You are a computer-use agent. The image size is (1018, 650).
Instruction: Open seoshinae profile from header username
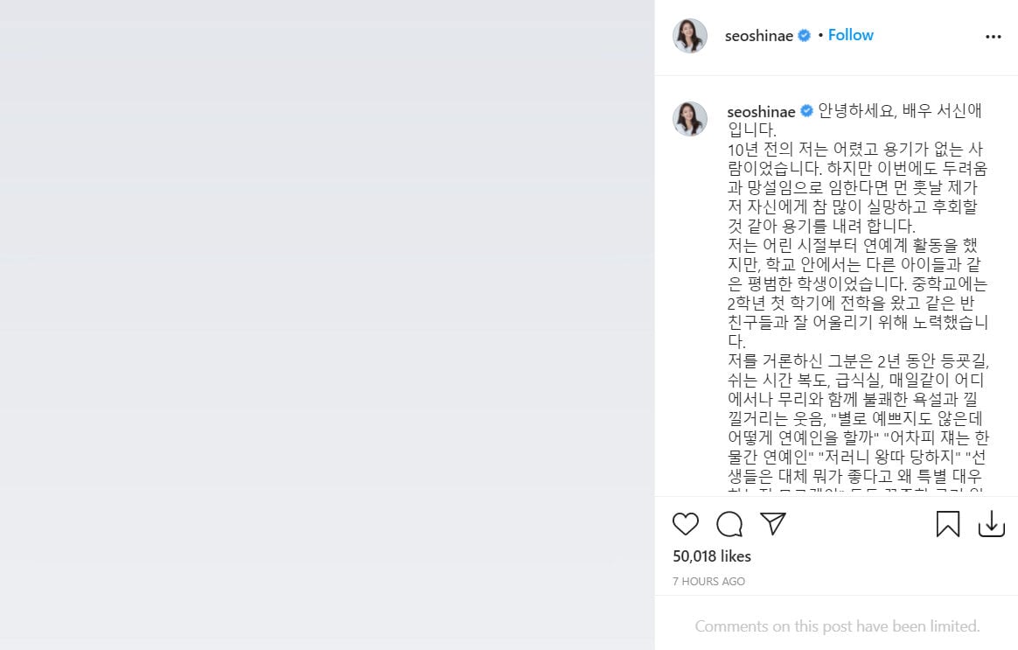point(759,36)
